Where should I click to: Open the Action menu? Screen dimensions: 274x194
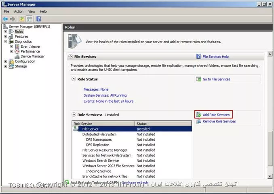click(x=19, y=12)
